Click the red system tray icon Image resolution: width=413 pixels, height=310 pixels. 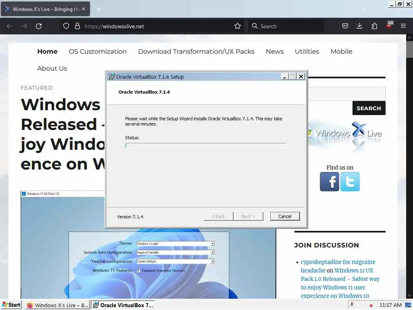[x=371, y=306]
